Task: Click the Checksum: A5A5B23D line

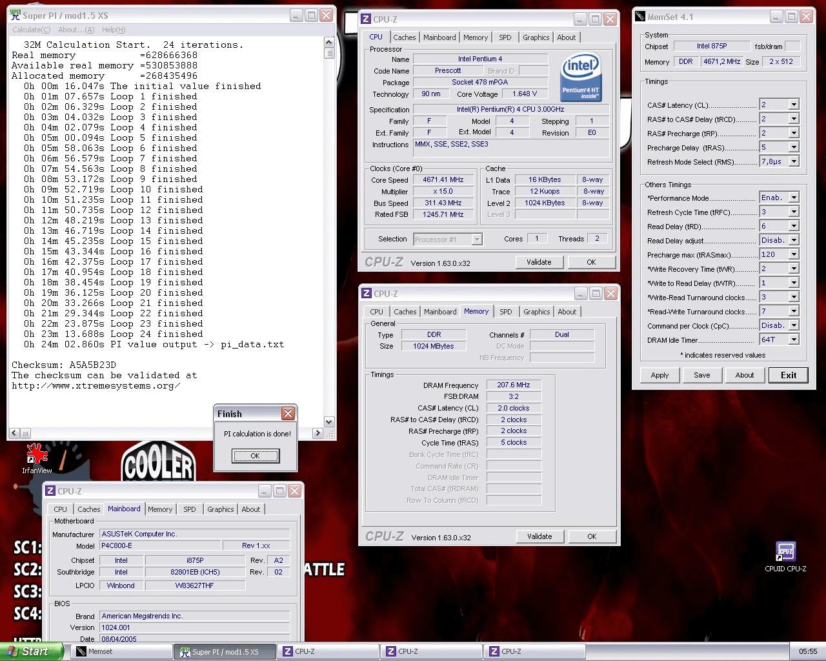Action: point(64,365)
